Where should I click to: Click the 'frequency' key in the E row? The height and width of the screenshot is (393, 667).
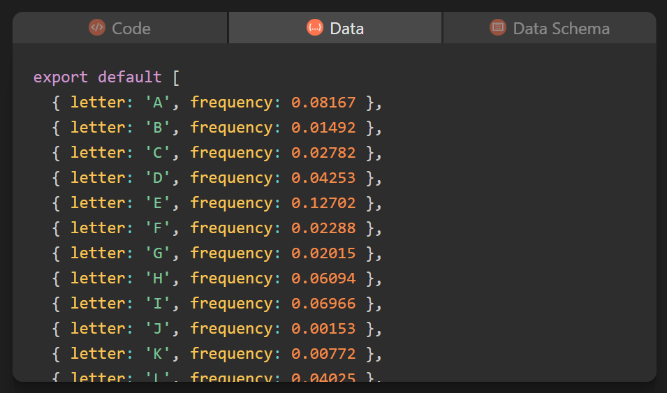231,203
